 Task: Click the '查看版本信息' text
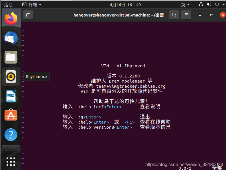(155, 127)
